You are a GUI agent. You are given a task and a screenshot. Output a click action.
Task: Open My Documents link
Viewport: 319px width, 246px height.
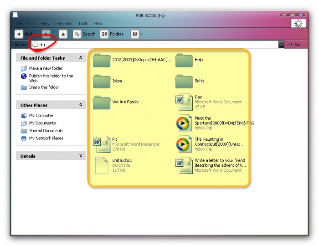42,123
